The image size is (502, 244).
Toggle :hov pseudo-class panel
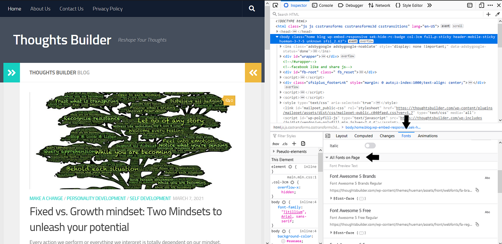[x=275, y=144]
